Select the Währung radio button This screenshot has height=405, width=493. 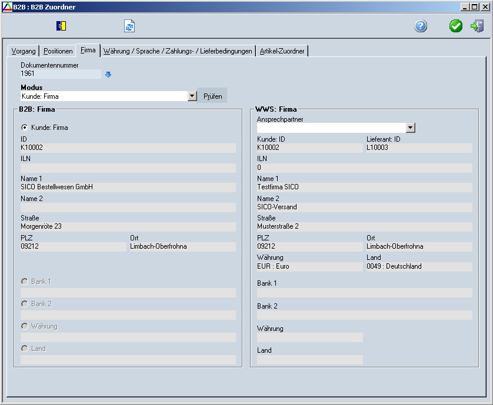click(25, 326)
